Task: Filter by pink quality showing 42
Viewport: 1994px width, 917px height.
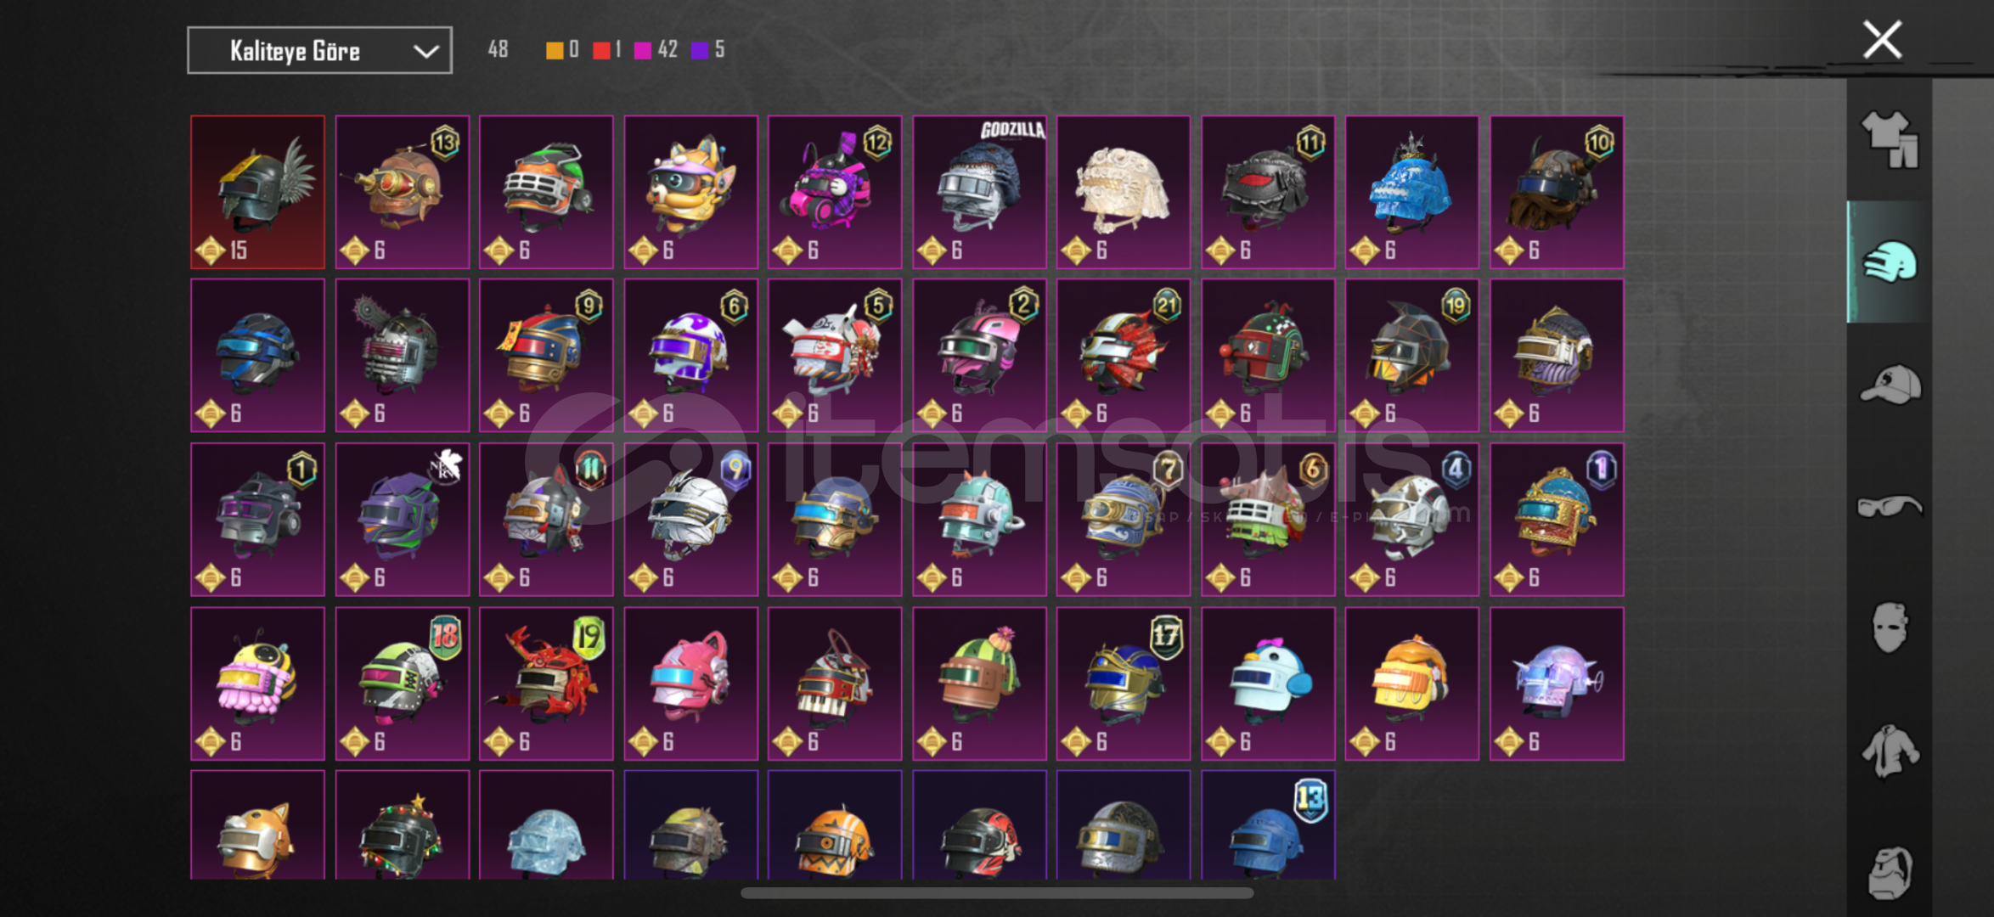Action: [x=656, y=50]
